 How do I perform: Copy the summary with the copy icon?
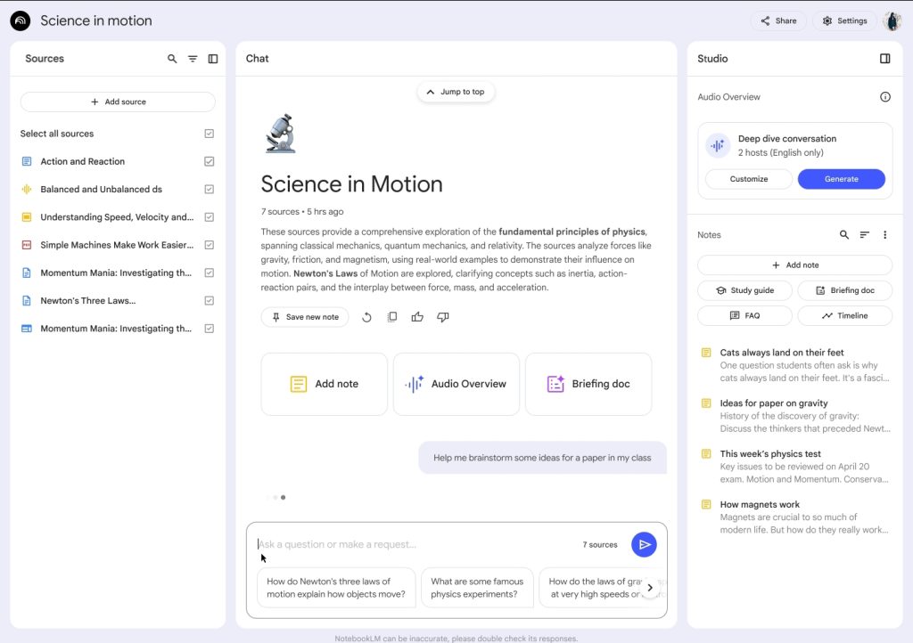pyautogui.click(x=392, y=317)
